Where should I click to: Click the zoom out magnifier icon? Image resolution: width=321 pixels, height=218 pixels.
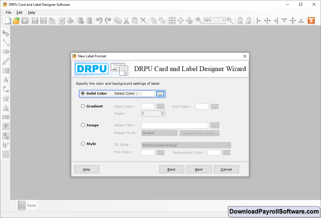click(x=230, y=20)
